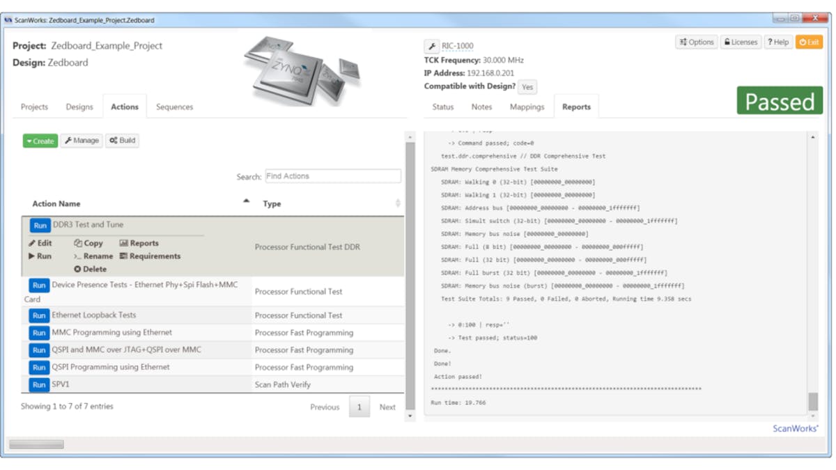
Task: Click the Manage wrench icon
Action: 68,140
